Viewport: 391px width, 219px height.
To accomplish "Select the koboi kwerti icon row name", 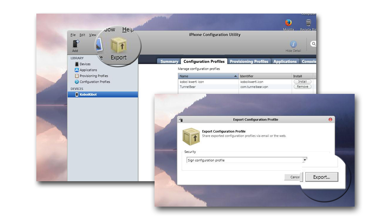I will click(x=192, y=82).
